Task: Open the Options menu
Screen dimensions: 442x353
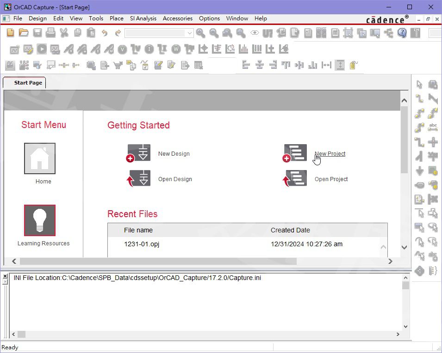Action: click(209, 18)
